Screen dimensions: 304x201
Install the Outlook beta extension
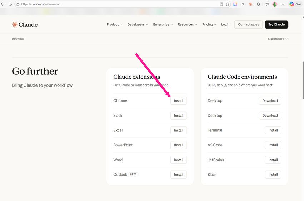tap(179, 175)
